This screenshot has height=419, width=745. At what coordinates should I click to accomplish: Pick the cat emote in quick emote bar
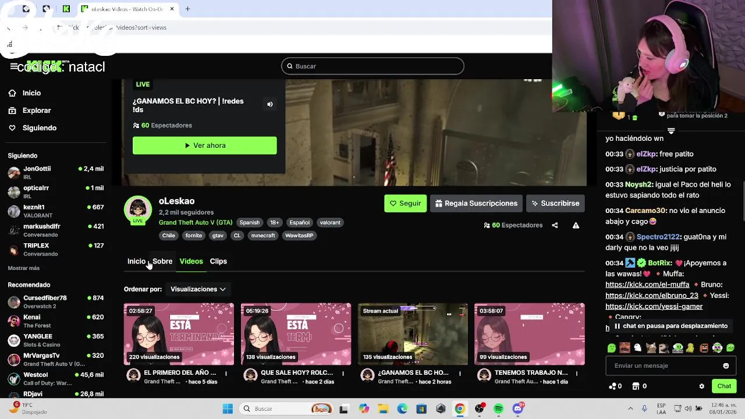(x=651, y=348)
